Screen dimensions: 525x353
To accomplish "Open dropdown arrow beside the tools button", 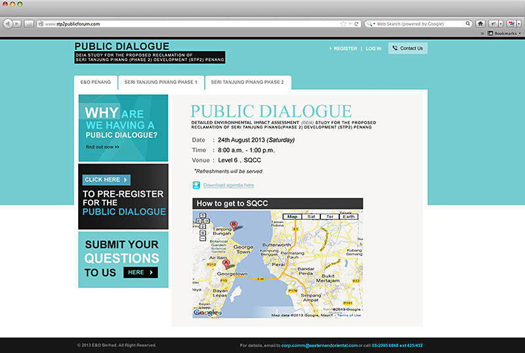I will 501,24.
